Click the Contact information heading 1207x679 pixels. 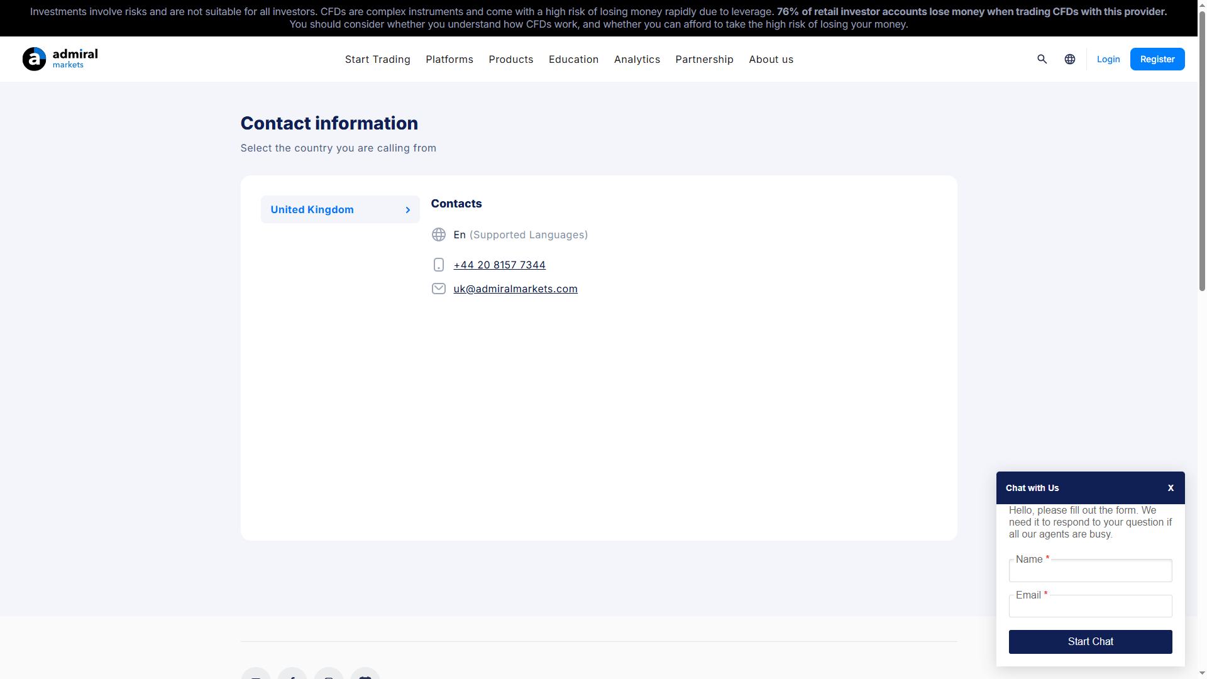[329, 123]
